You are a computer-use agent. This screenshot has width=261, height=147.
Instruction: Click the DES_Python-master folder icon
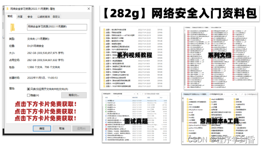[x=188, y=109]
